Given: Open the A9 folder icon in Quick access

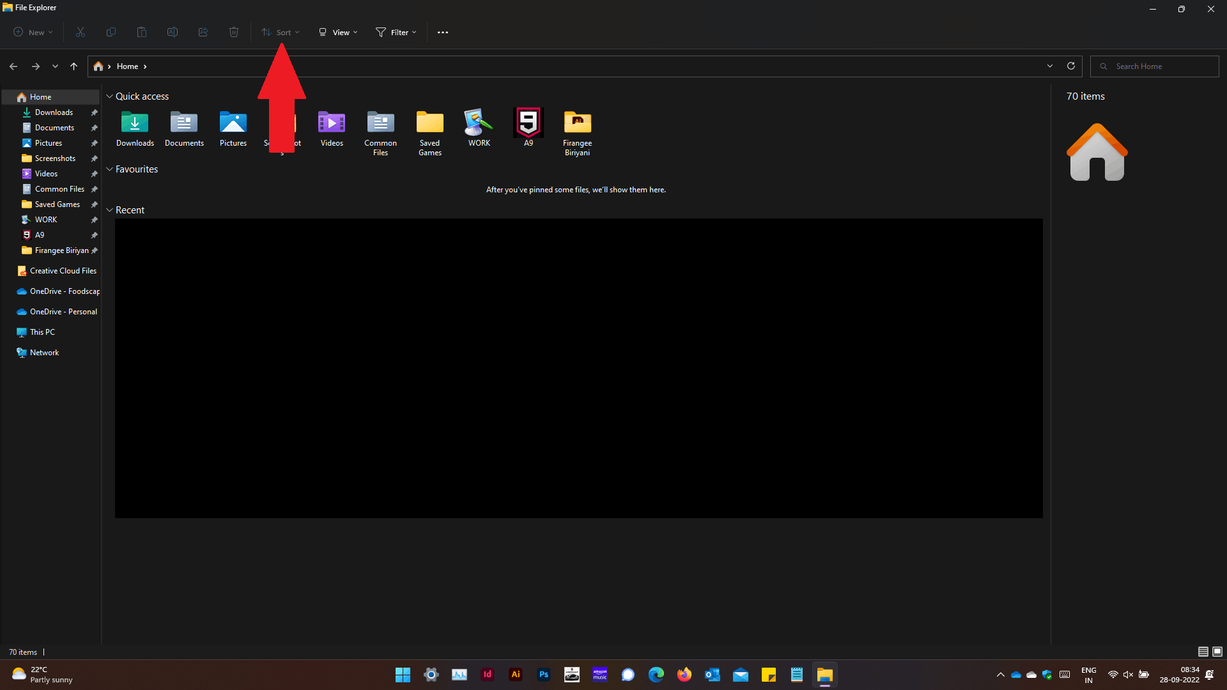Looking at the screenshot, I should pyautogui.click(x=529, y=128).
